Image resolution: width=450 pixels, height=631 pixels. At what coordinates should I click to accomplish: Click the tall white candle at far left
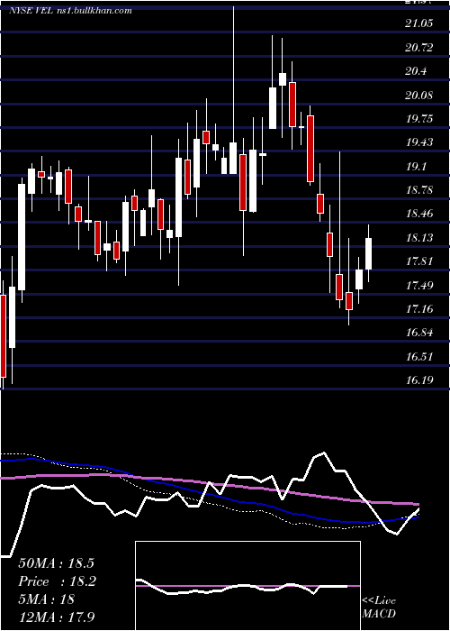point(22,237)
